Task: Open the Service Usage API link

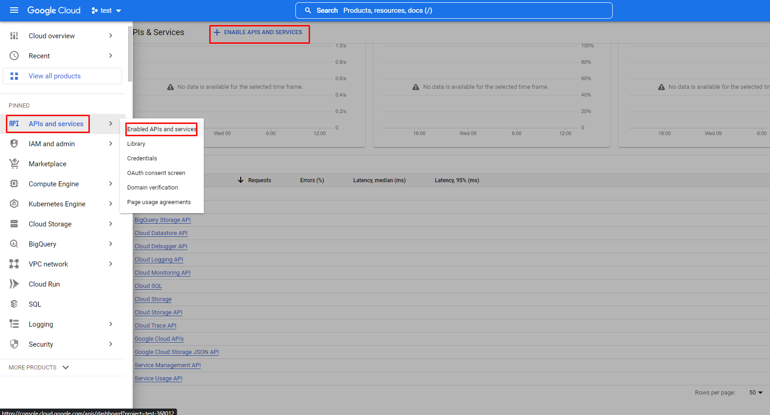Action: pos(158,379)
